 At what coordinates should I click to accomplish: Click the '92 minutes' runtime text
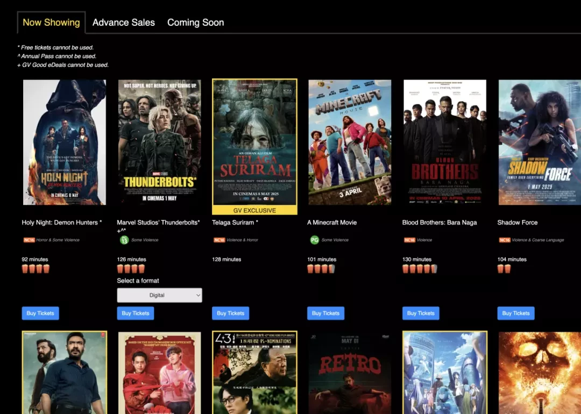[x=35, y=259]
